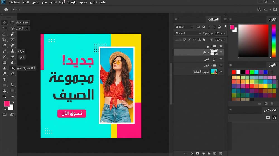Open the Opacity 100% dropdown arrow
The image size is (279, 156).
(225, 33)
